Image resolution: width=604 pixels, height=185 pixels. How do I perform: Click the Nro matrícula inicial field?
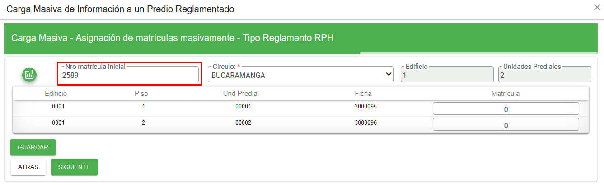click(129, 75)
